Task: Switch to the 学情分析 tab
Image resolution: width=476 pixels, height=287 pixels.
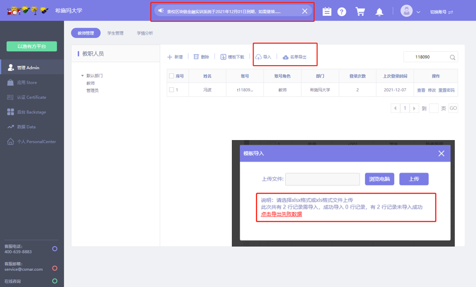Action: pos(145,33)
